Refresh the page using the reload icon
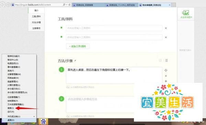206x125 pixels. click(x=69, y=5)
